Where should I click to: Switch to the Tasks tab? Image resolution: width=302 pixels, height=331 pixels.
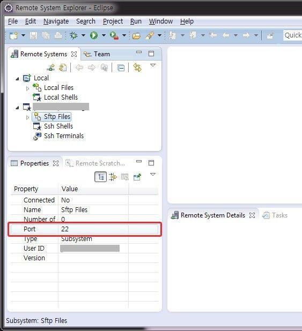click(x=275, y=215)
